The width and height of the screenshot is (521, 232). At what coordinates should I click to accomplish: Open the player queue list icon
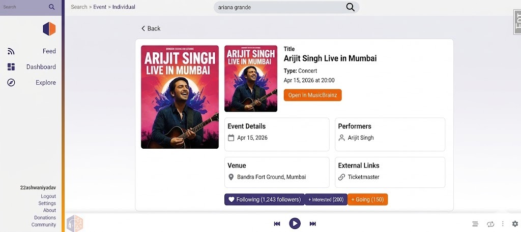pyautogui.click(x=475, y=224)
